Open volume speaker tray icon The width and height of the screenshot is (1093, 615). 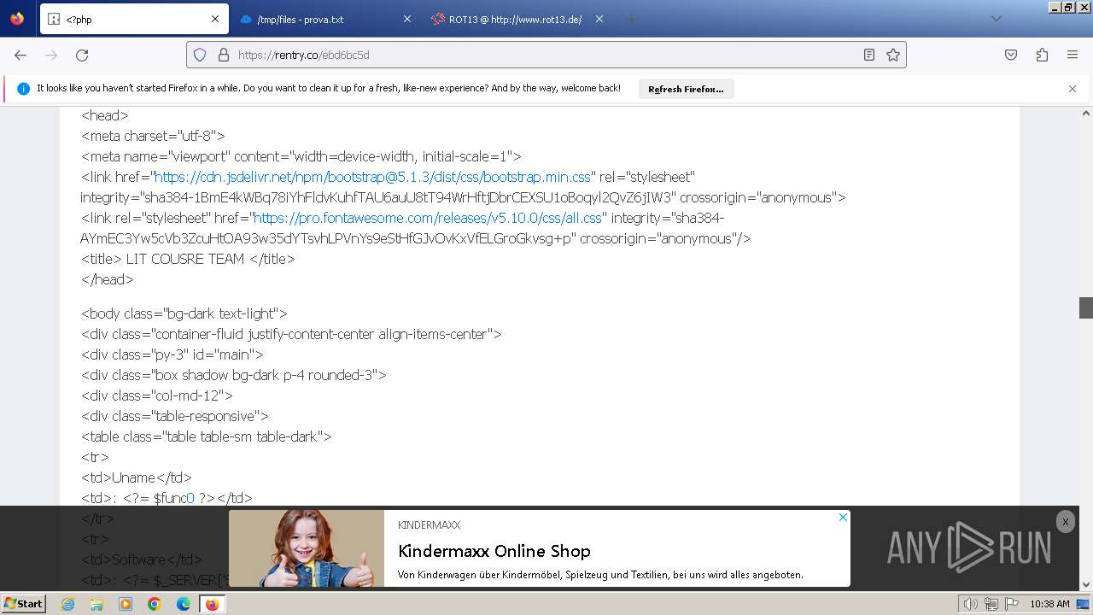tap(970, 604)
